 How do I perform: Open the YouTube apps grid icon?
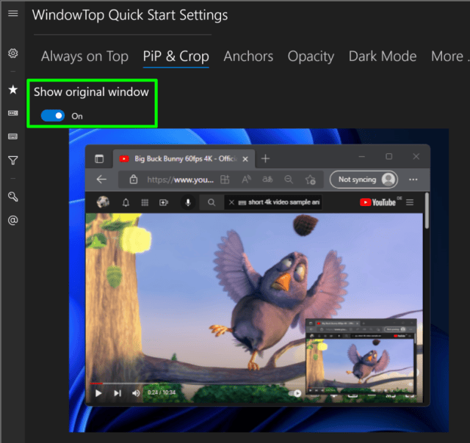point(145,202)
